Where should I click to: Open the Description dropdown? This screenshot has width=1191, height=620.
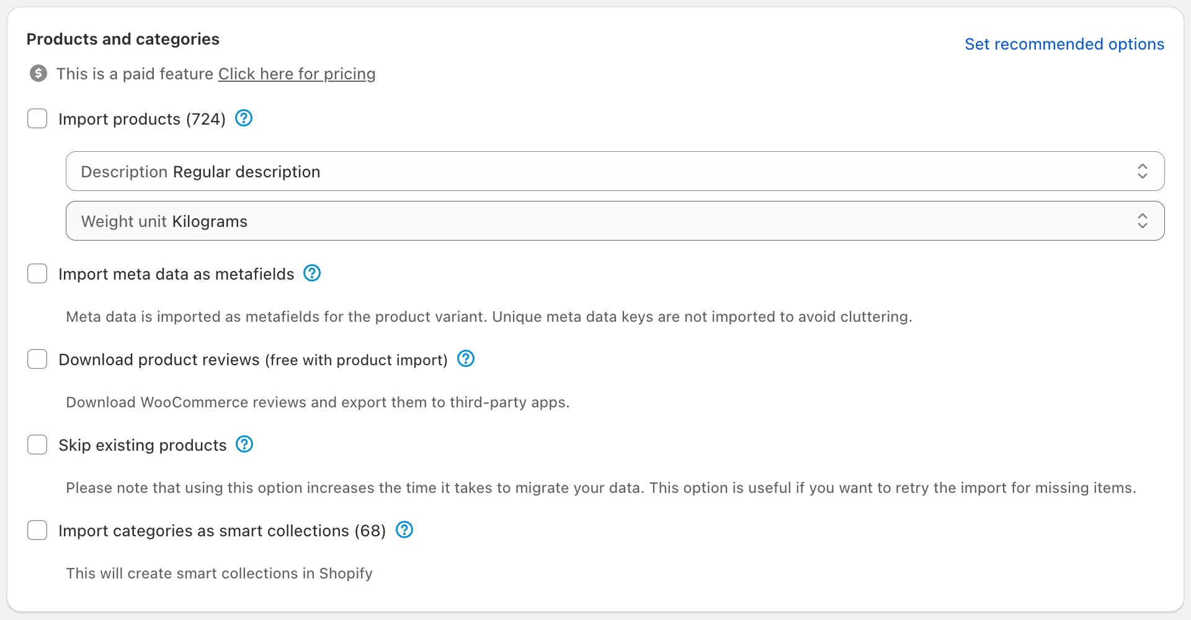(x=614, y=171)
